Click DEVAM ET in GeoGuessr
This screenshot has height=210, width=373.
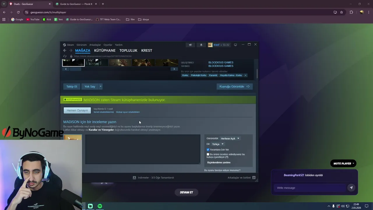coord(186,192)
